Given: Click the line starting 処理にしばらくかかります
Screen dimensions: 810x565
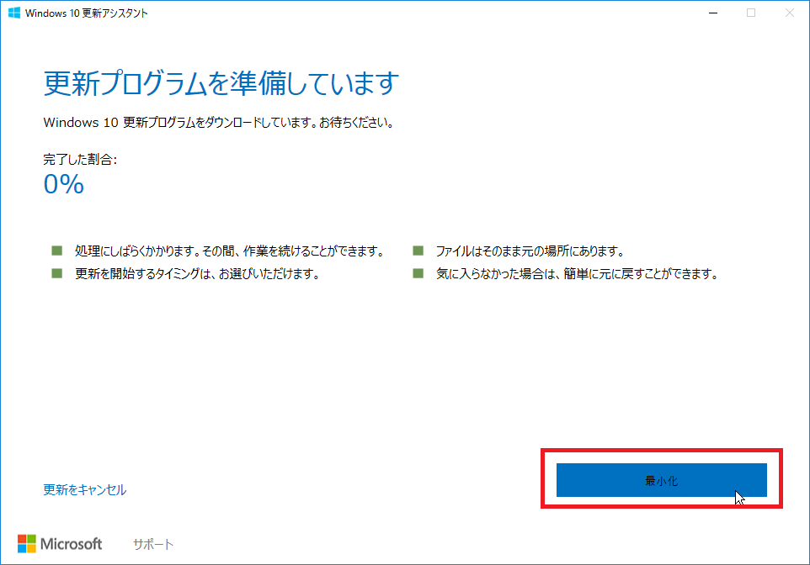Looking at the screenshot, I should click(231, 251).
